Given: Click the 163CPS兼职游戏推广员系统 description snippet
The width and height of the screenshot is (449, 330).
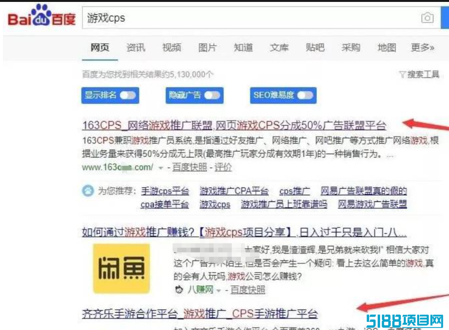Looking at the screenshot, I should pyautogui.click(x=260, y=147).
